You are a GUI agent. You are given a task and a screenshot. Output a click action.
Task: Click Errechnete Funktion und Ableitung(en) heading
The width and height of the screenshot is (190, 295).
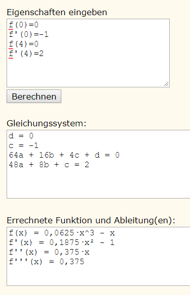[x=91, y=220]
